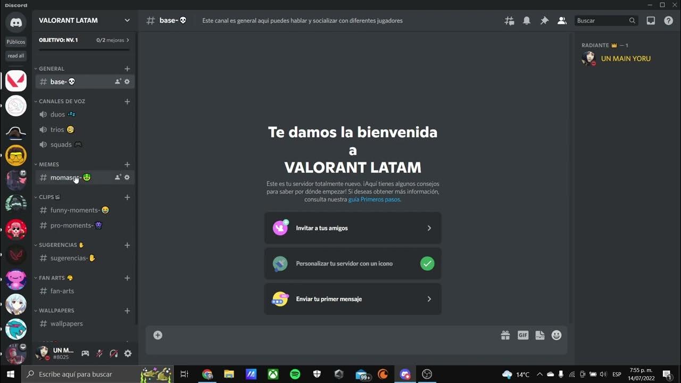Click Enviar tu primer mensaje card
This screenshot has width=681, height=383.
click(353, 299)
